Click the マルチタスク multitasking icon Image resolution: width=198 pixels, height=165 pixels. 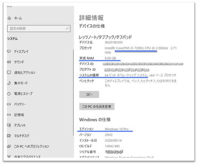pos(9,136)
